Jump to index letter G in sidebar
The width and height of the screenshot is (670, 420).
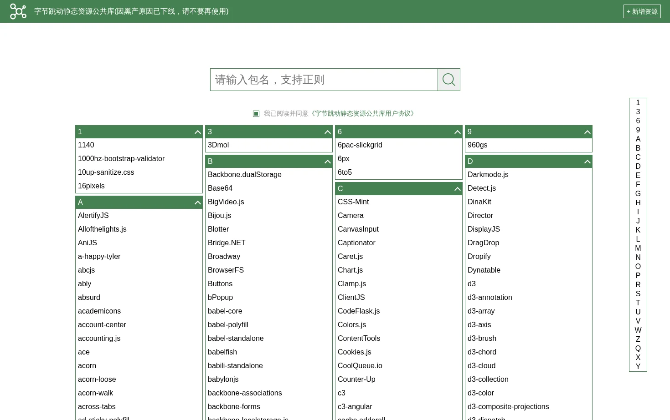638,194
